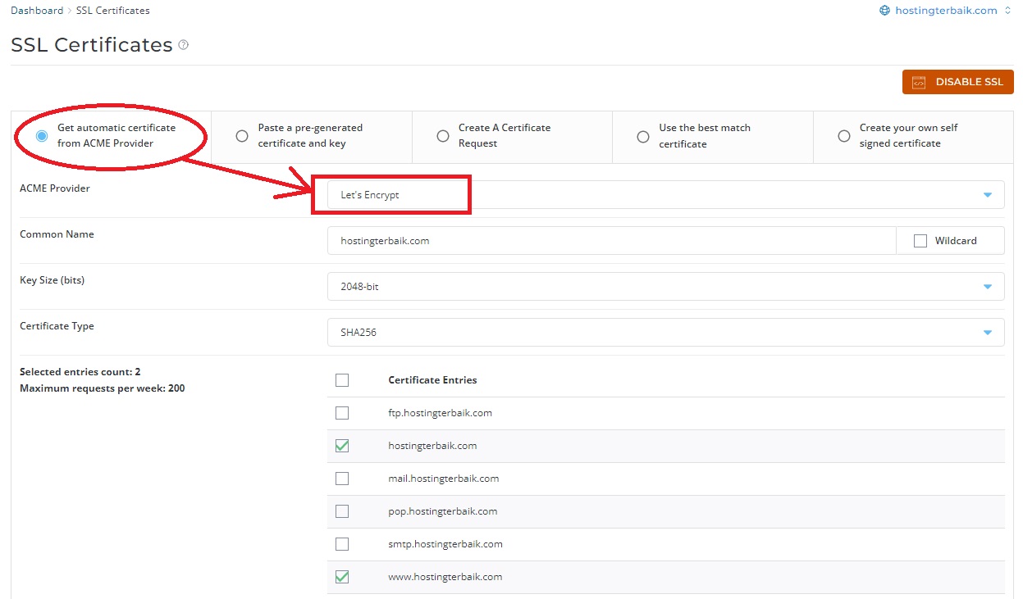Check the smtp.hostingterbaik.com entry

pos(342,544)
